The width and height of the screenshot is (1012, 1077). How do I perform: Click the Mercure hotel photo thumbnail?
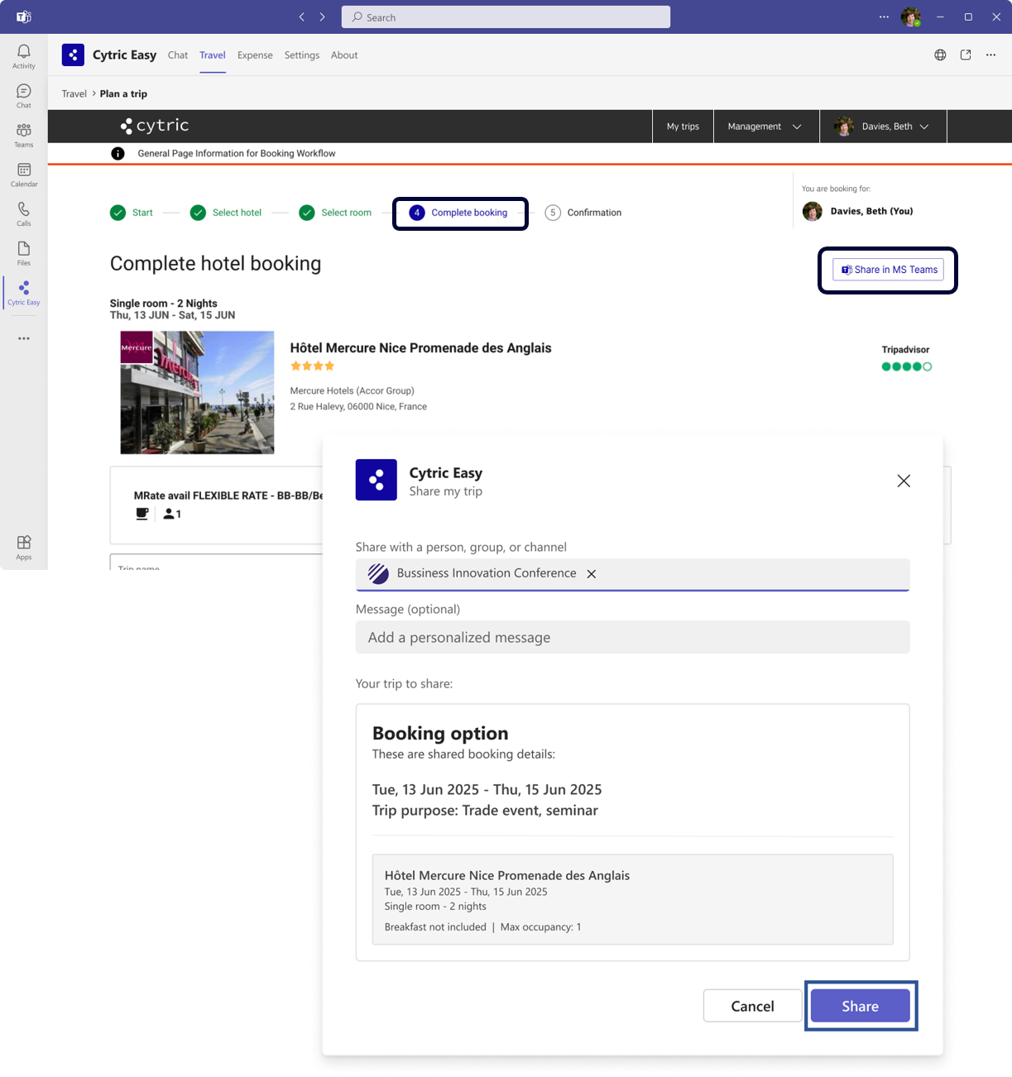[197, 392]
